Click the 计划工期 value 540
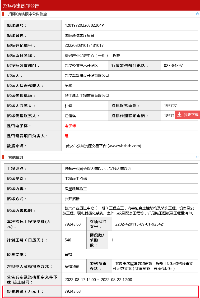Viewport: 200px width, 298px height. [68, 240]
